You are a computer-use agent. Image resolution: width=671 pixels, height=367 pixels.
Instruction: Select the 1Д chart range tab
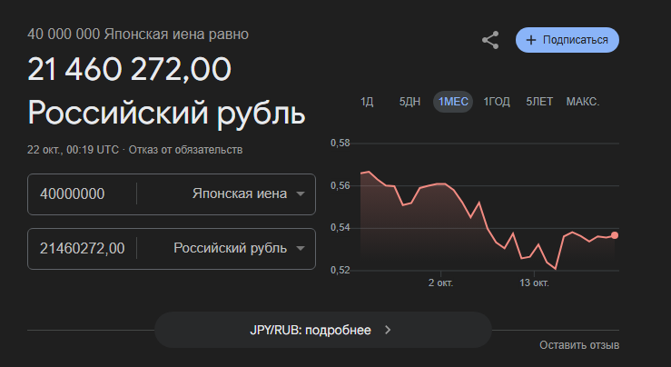pyautogui.click(x=367, y=102)
